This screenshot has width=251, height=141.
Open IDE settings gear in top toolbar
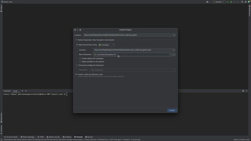click(x=246, y=2)
